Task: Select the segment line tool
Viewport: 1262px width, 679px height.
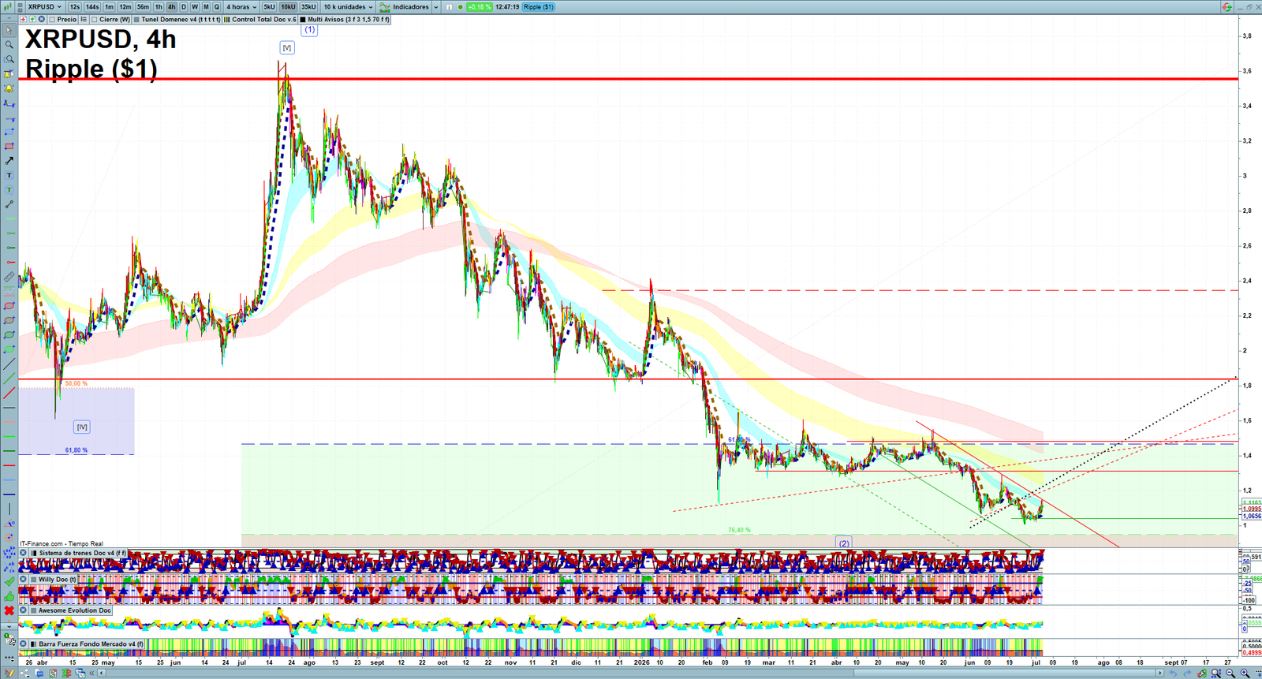Action: click(9, 204)
